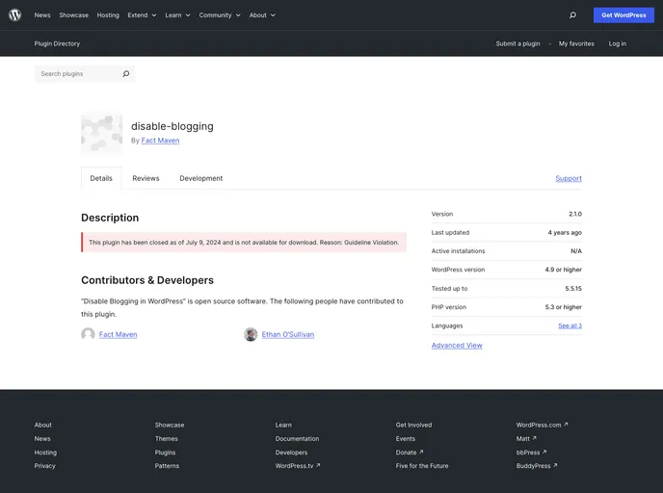Expand the Learn dropdown menu

[177, 15]
